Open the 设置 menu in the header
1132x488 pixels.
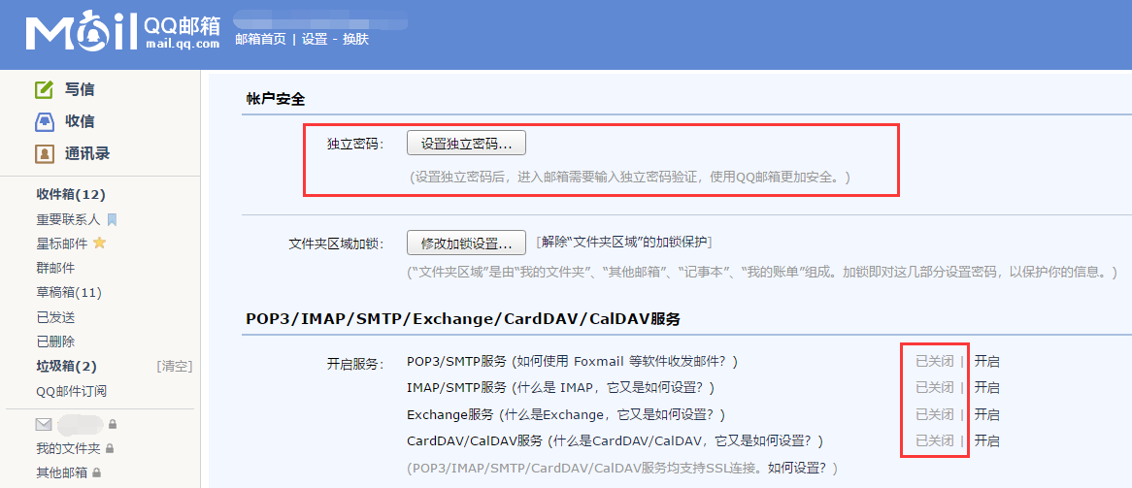pos(315,39)
